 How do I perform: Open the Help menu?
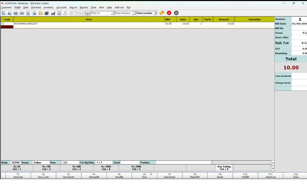109,7
